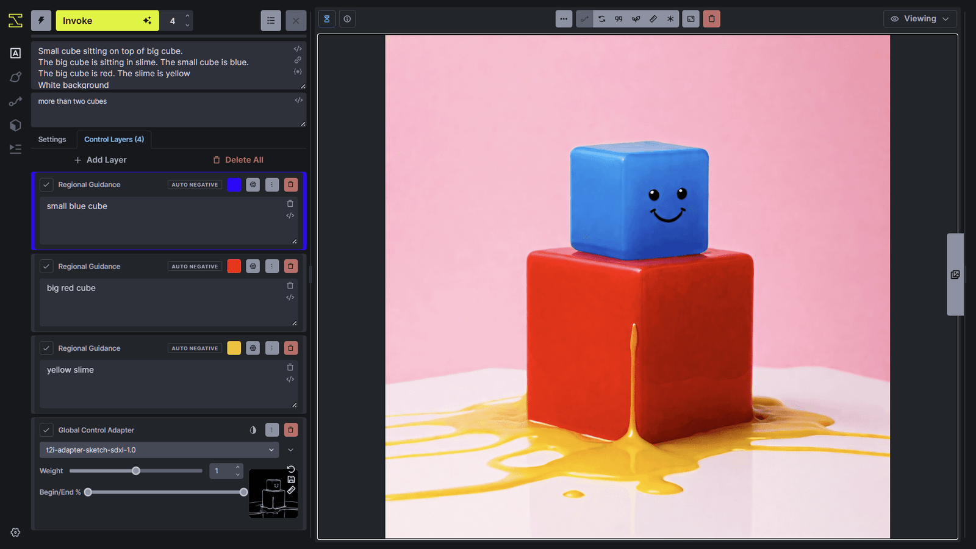Image resolution: width=976 pixels, height=549 pixels.
Task: Open the t2i-adapter-sketch-sdxl-1.0 model dropdown
Action: (x=159, y=450)
